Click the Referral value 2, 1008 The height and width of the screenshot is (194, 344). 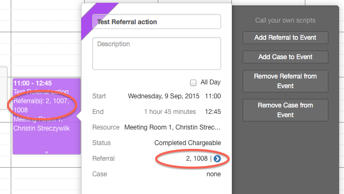point(197,159)
